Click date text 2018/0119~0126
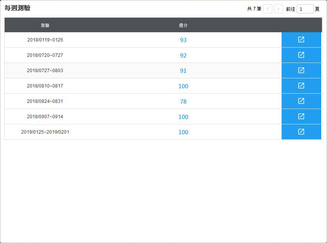Image resolution: width=327 pixels, height=243 pixels. pos(45,40)
